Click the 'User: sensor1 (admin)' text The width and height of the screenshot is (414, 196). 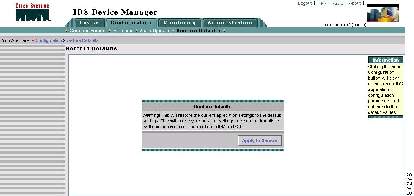[x=344, y=24]
